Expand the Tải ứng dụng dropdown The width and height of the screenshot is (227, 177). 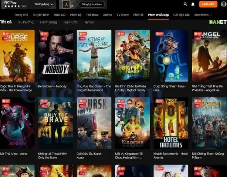click(44, 4)
